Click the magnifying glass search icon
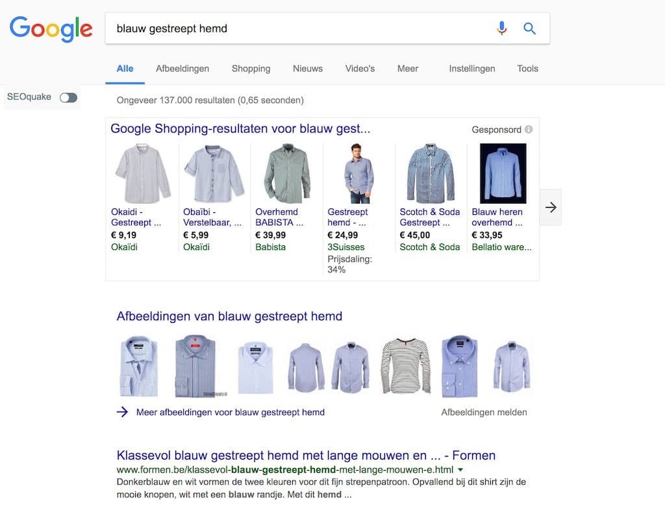665x511 pixels. (529, 29)
